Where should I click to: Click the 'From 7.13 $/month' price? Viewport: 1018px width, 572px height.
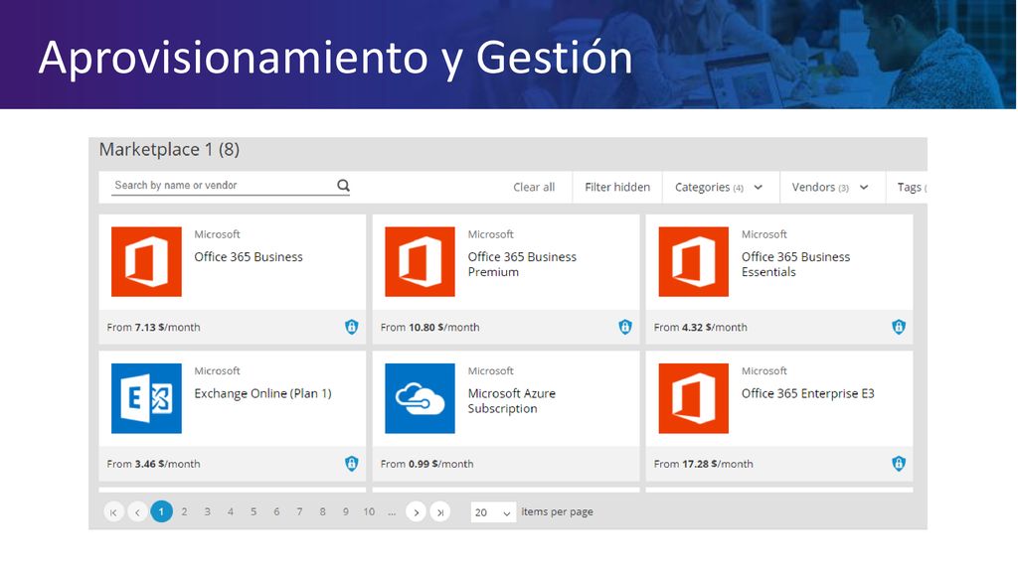coord(154,328)
